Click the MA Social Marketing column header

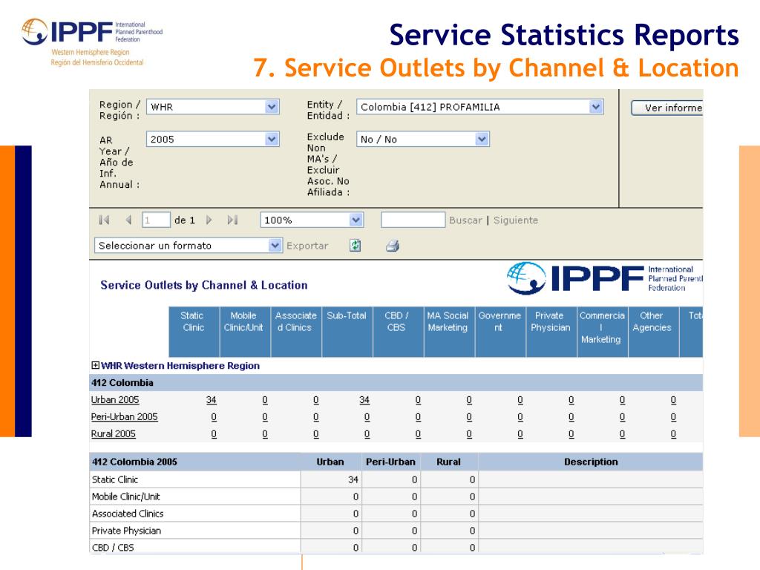point(449,332)
